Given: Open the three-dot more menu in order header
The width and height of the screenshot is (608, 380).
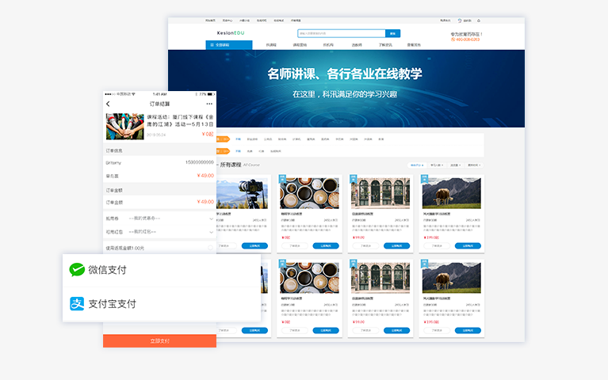Looking at the screenshot, I should point(209,104).
